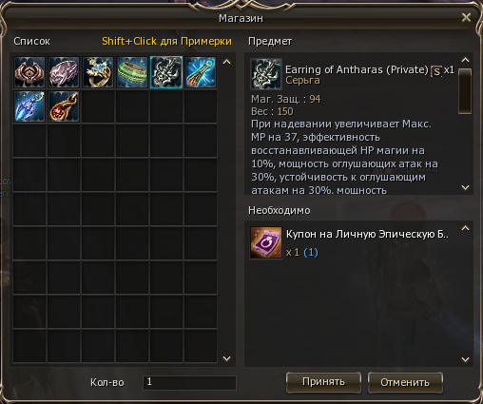
Task: Click required items panel down arrow
Action: (465, 359)
